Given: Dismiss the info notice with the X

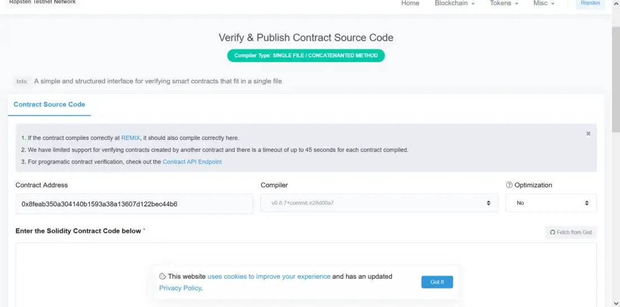Looking at the screenshot, I should click(x=588, y=134).
